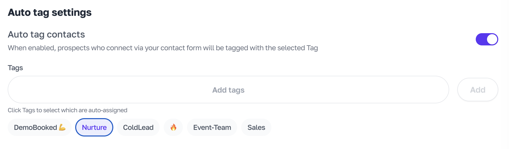Click the Tags field label
Viewport: 509px width, 149px height.
[15, 68]
